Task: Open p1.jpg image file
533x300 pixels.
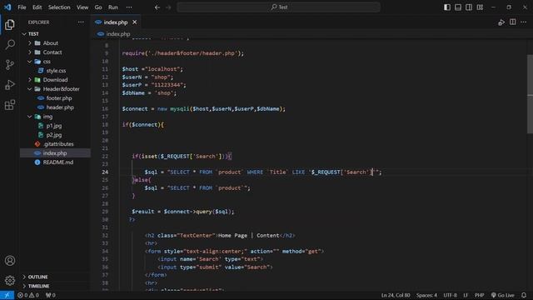Action: (x=55, y=126)
